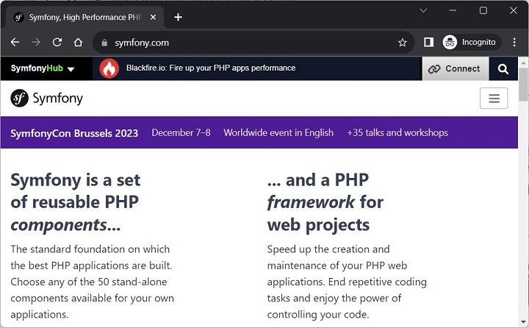Go to browser home page
This screenshot has height=328, width=529.
(x=78, y=43)
